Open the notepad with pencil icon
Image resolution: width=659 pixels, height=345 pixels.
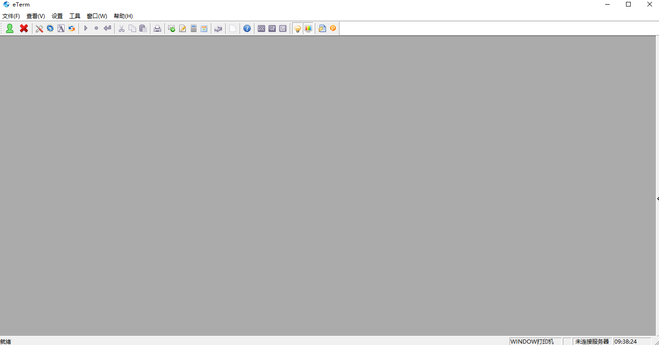[x=183, y=29]
